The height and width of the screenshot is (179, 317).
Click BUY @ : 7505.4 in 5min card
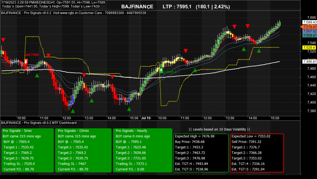point(16,142)
